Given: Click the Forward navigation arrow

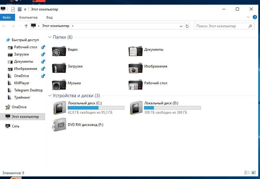Looking at the screenshot, I should tap(13, 26).
